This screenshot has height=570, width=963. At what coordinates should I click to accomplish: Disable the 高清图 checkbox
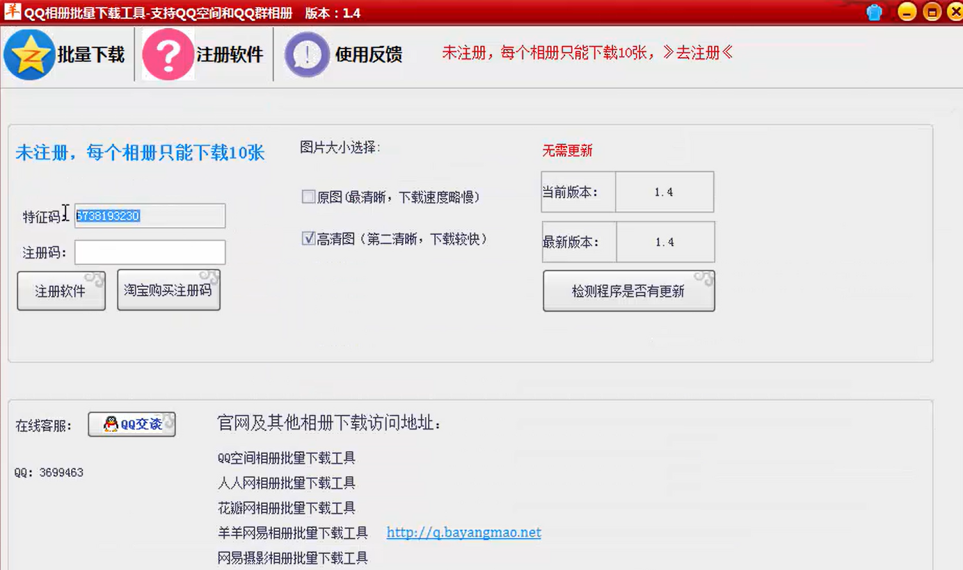click(x=308, y=238)
